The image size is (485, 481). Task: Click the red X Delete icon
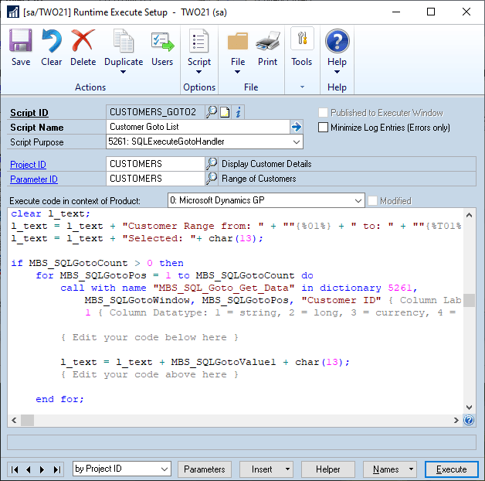(x=83, y=40)
